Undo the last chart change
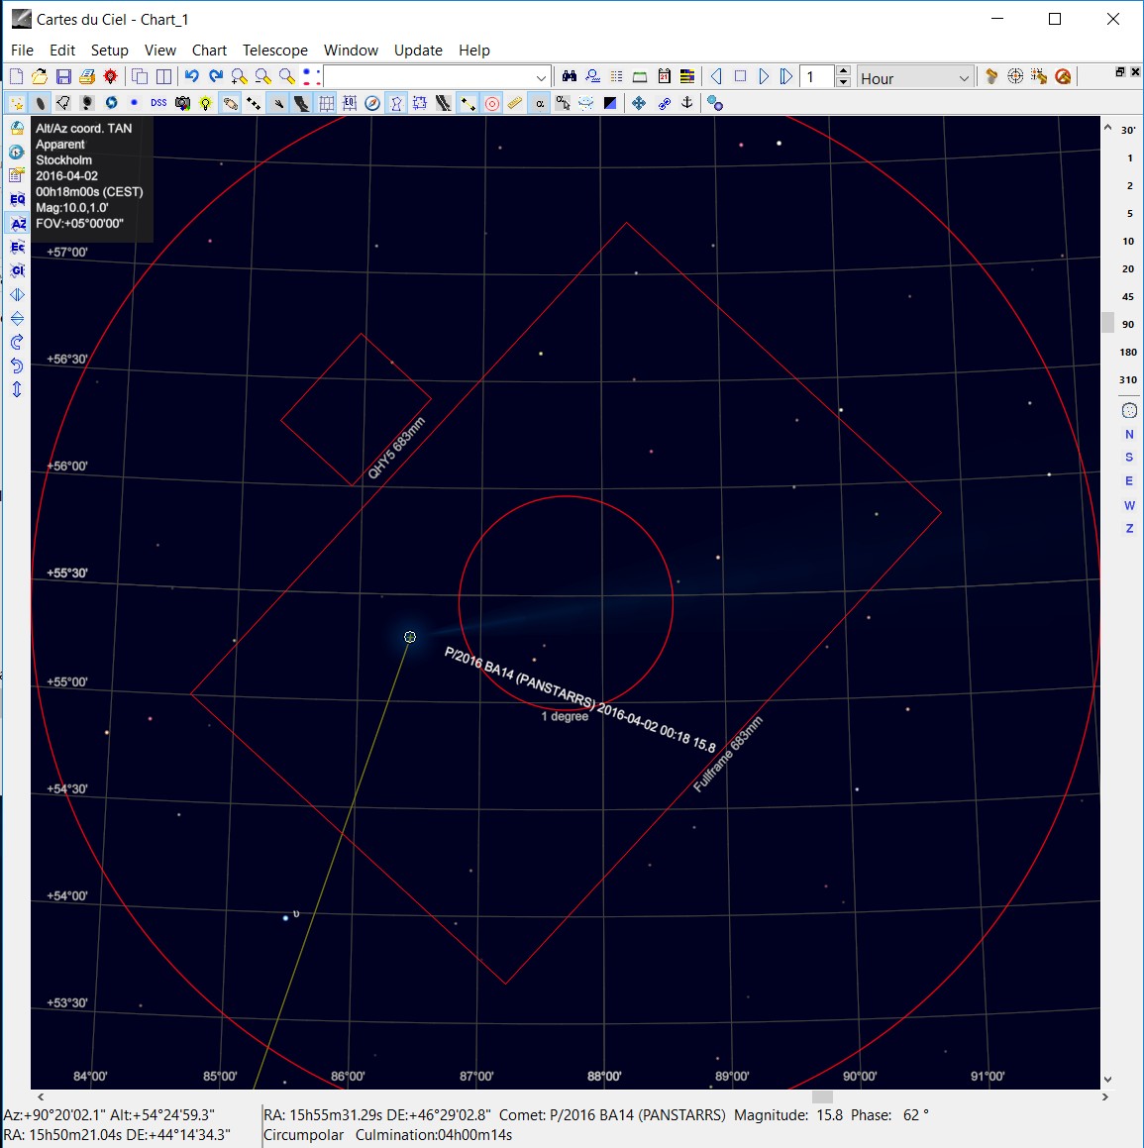 192,76
